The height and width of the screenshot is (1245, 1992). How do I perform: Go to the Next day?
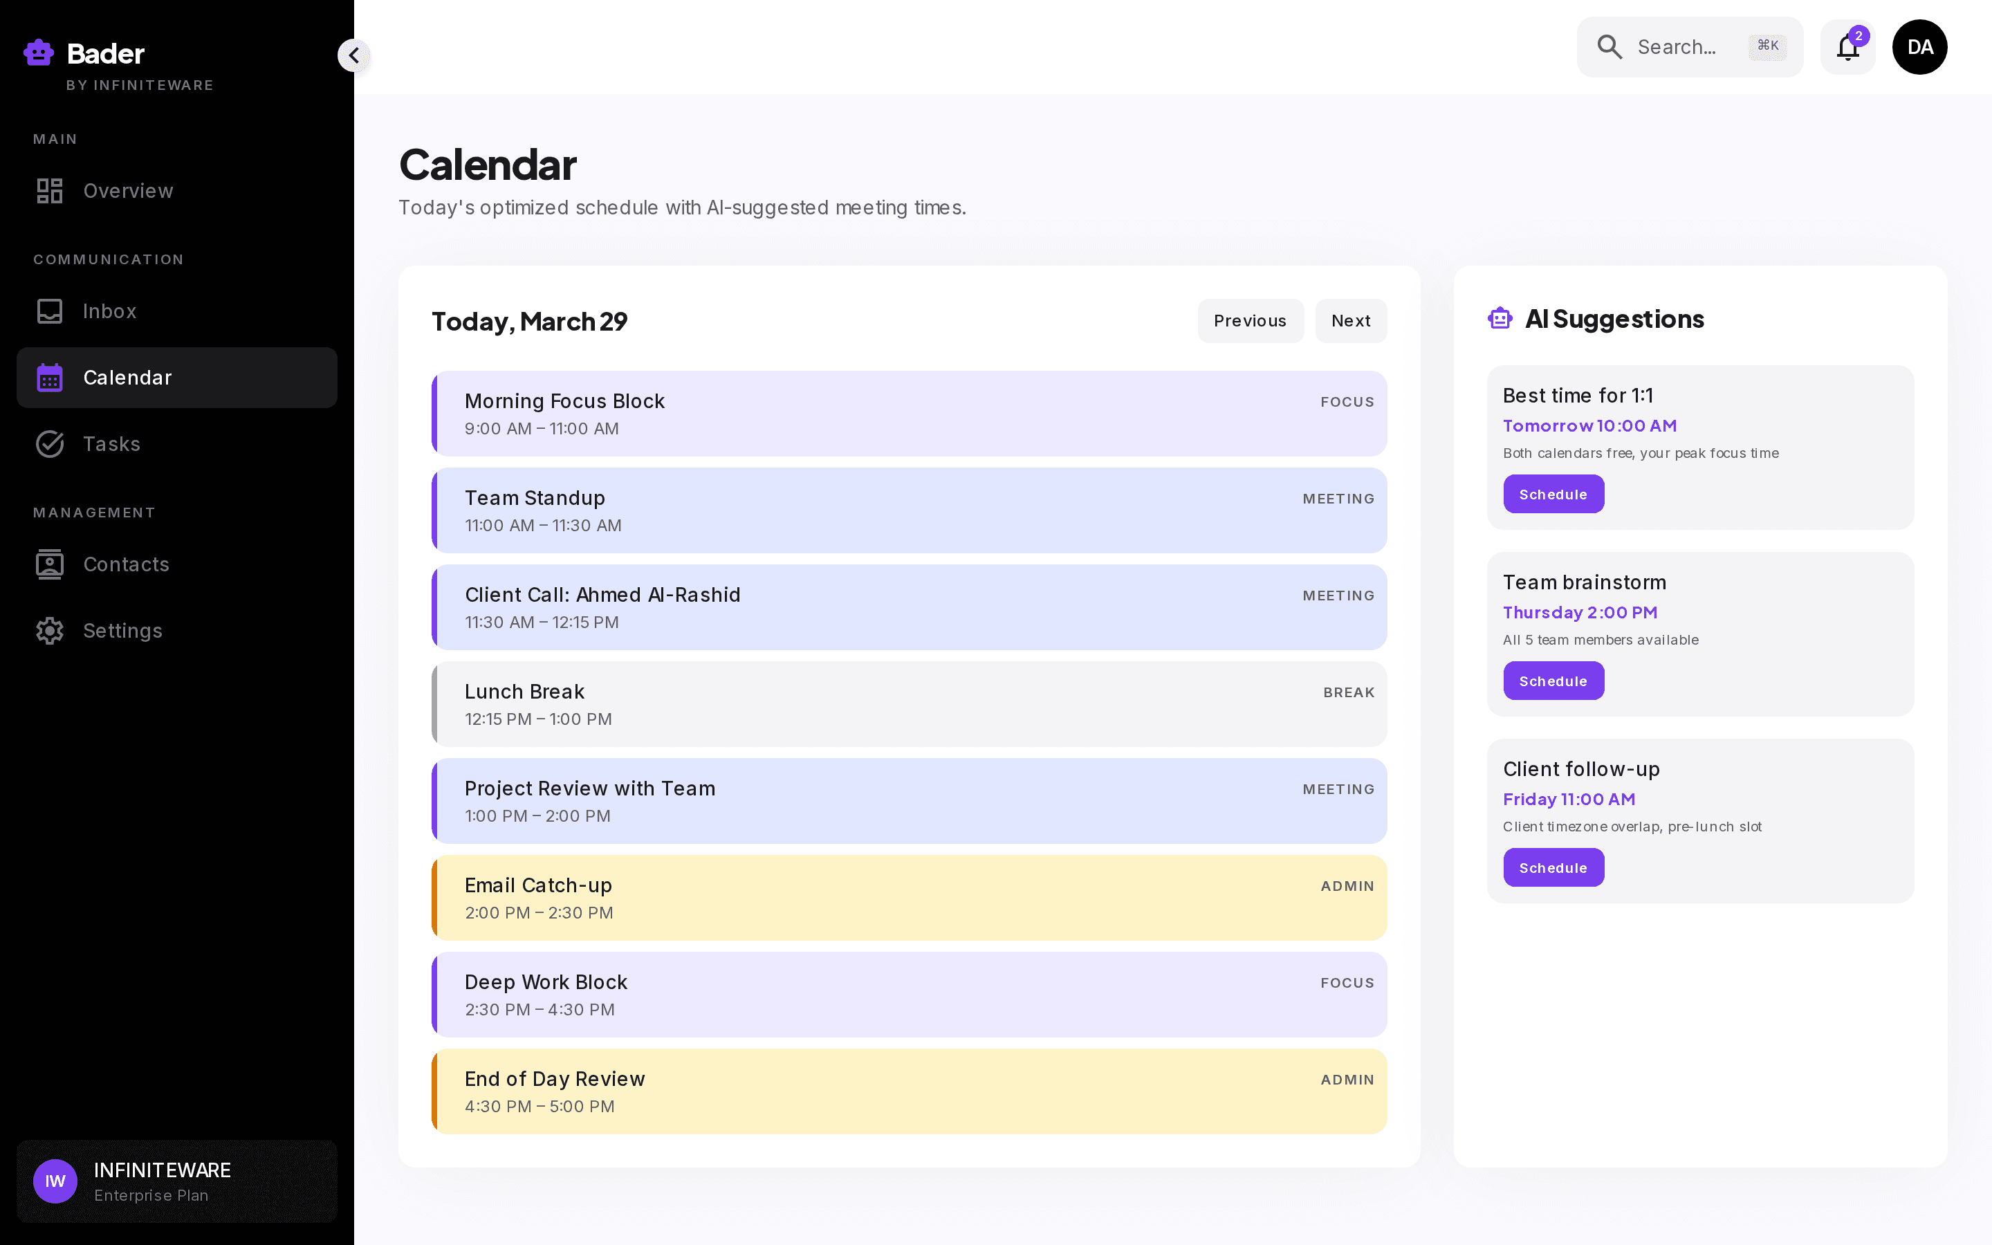pyautogui.click(x=1351, y=321)
